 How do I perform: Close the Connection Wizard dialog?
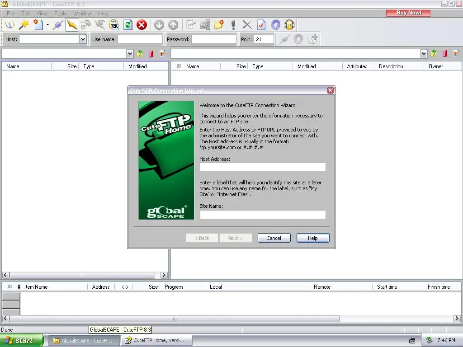[x=331, y=90]
